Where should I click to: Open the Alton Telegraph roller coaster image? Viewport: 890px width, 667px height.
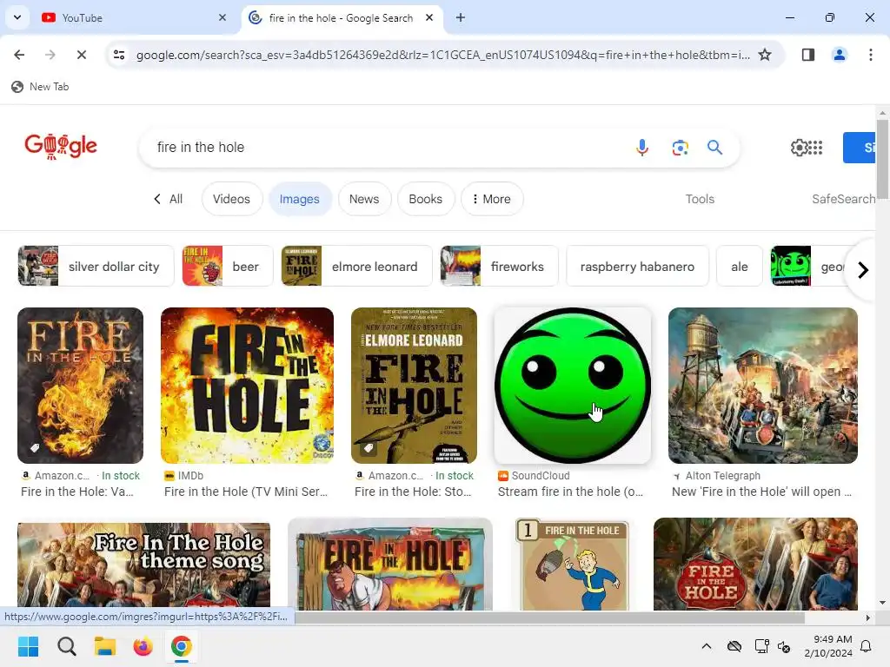763,386
